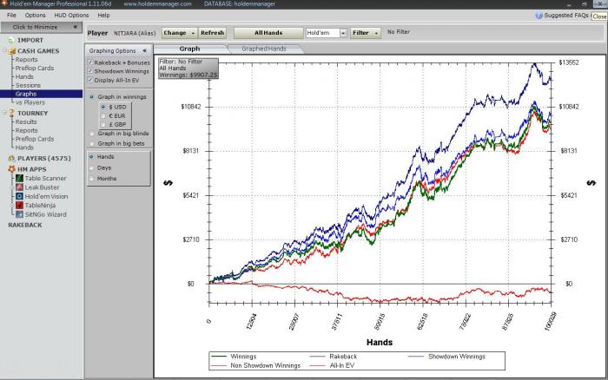608x380 pixels.
Task: Select Graph in big bets option
Action: tap(92, 144)
